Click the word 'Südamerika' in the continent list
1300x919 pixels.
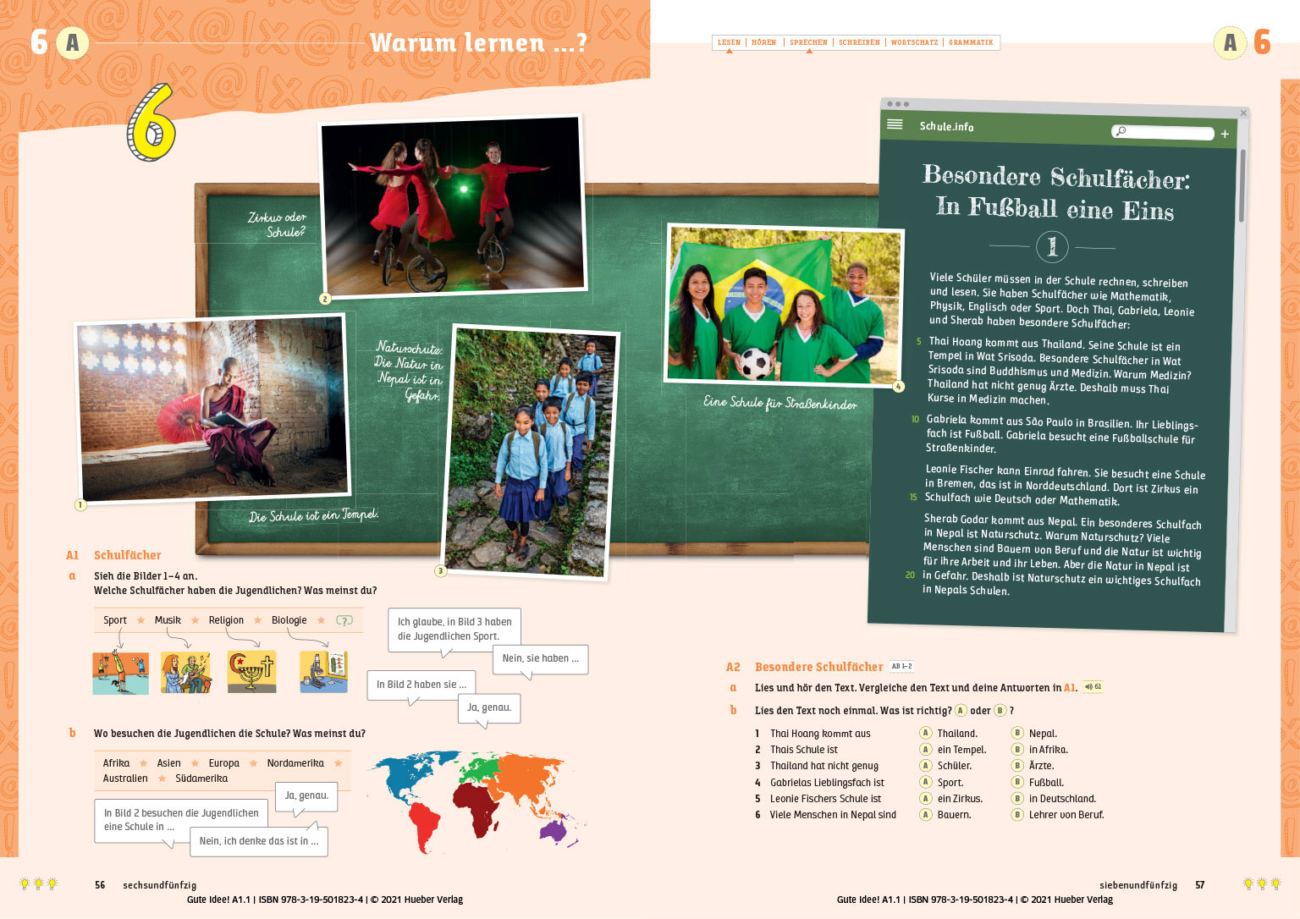201,779
